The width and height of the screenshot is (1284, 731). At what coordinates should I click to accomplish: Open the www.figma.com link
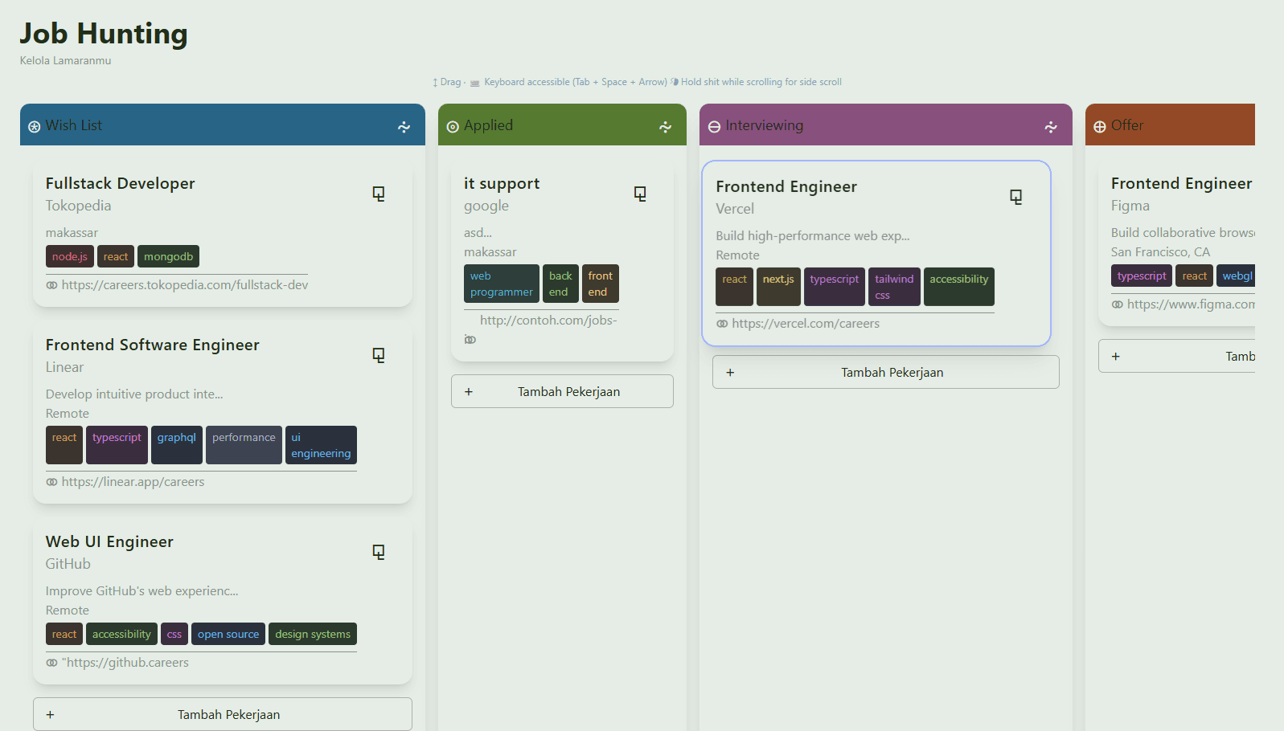1191,304
